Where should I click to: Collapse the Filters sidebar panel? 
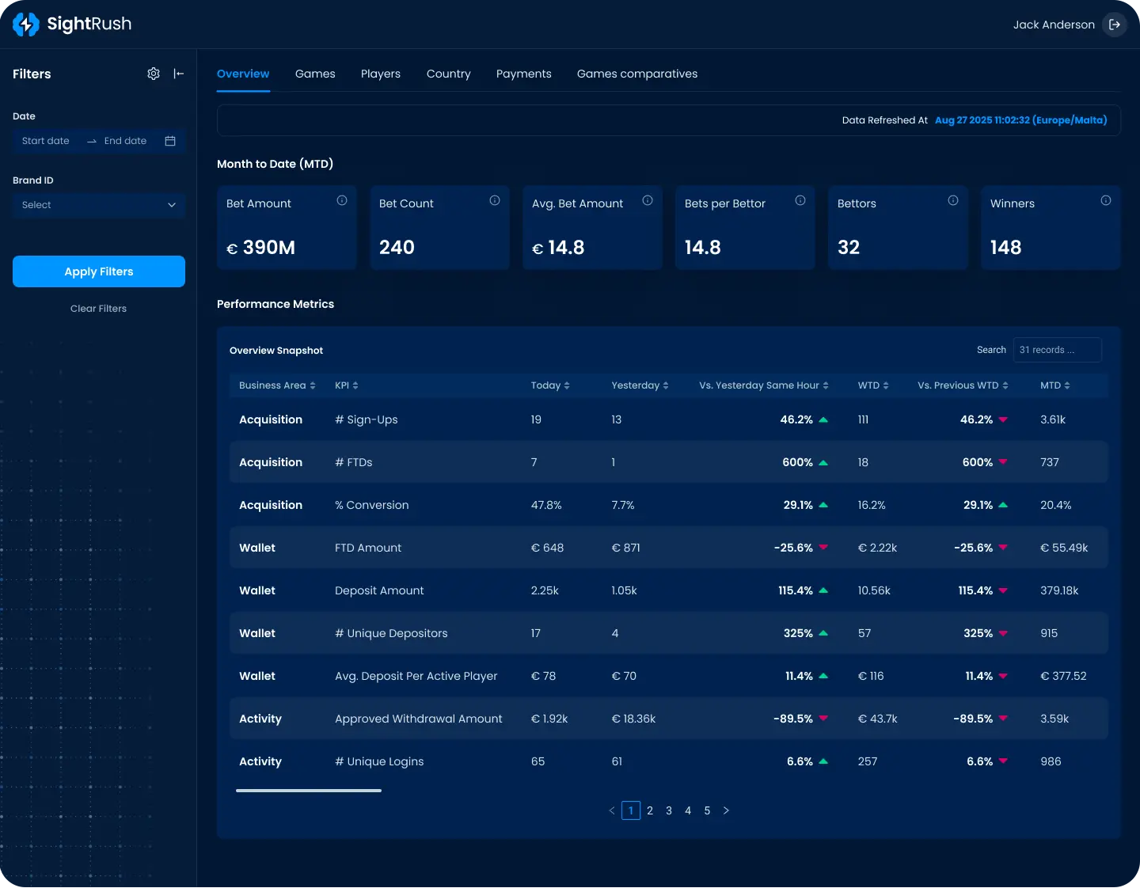pos(179,74)
